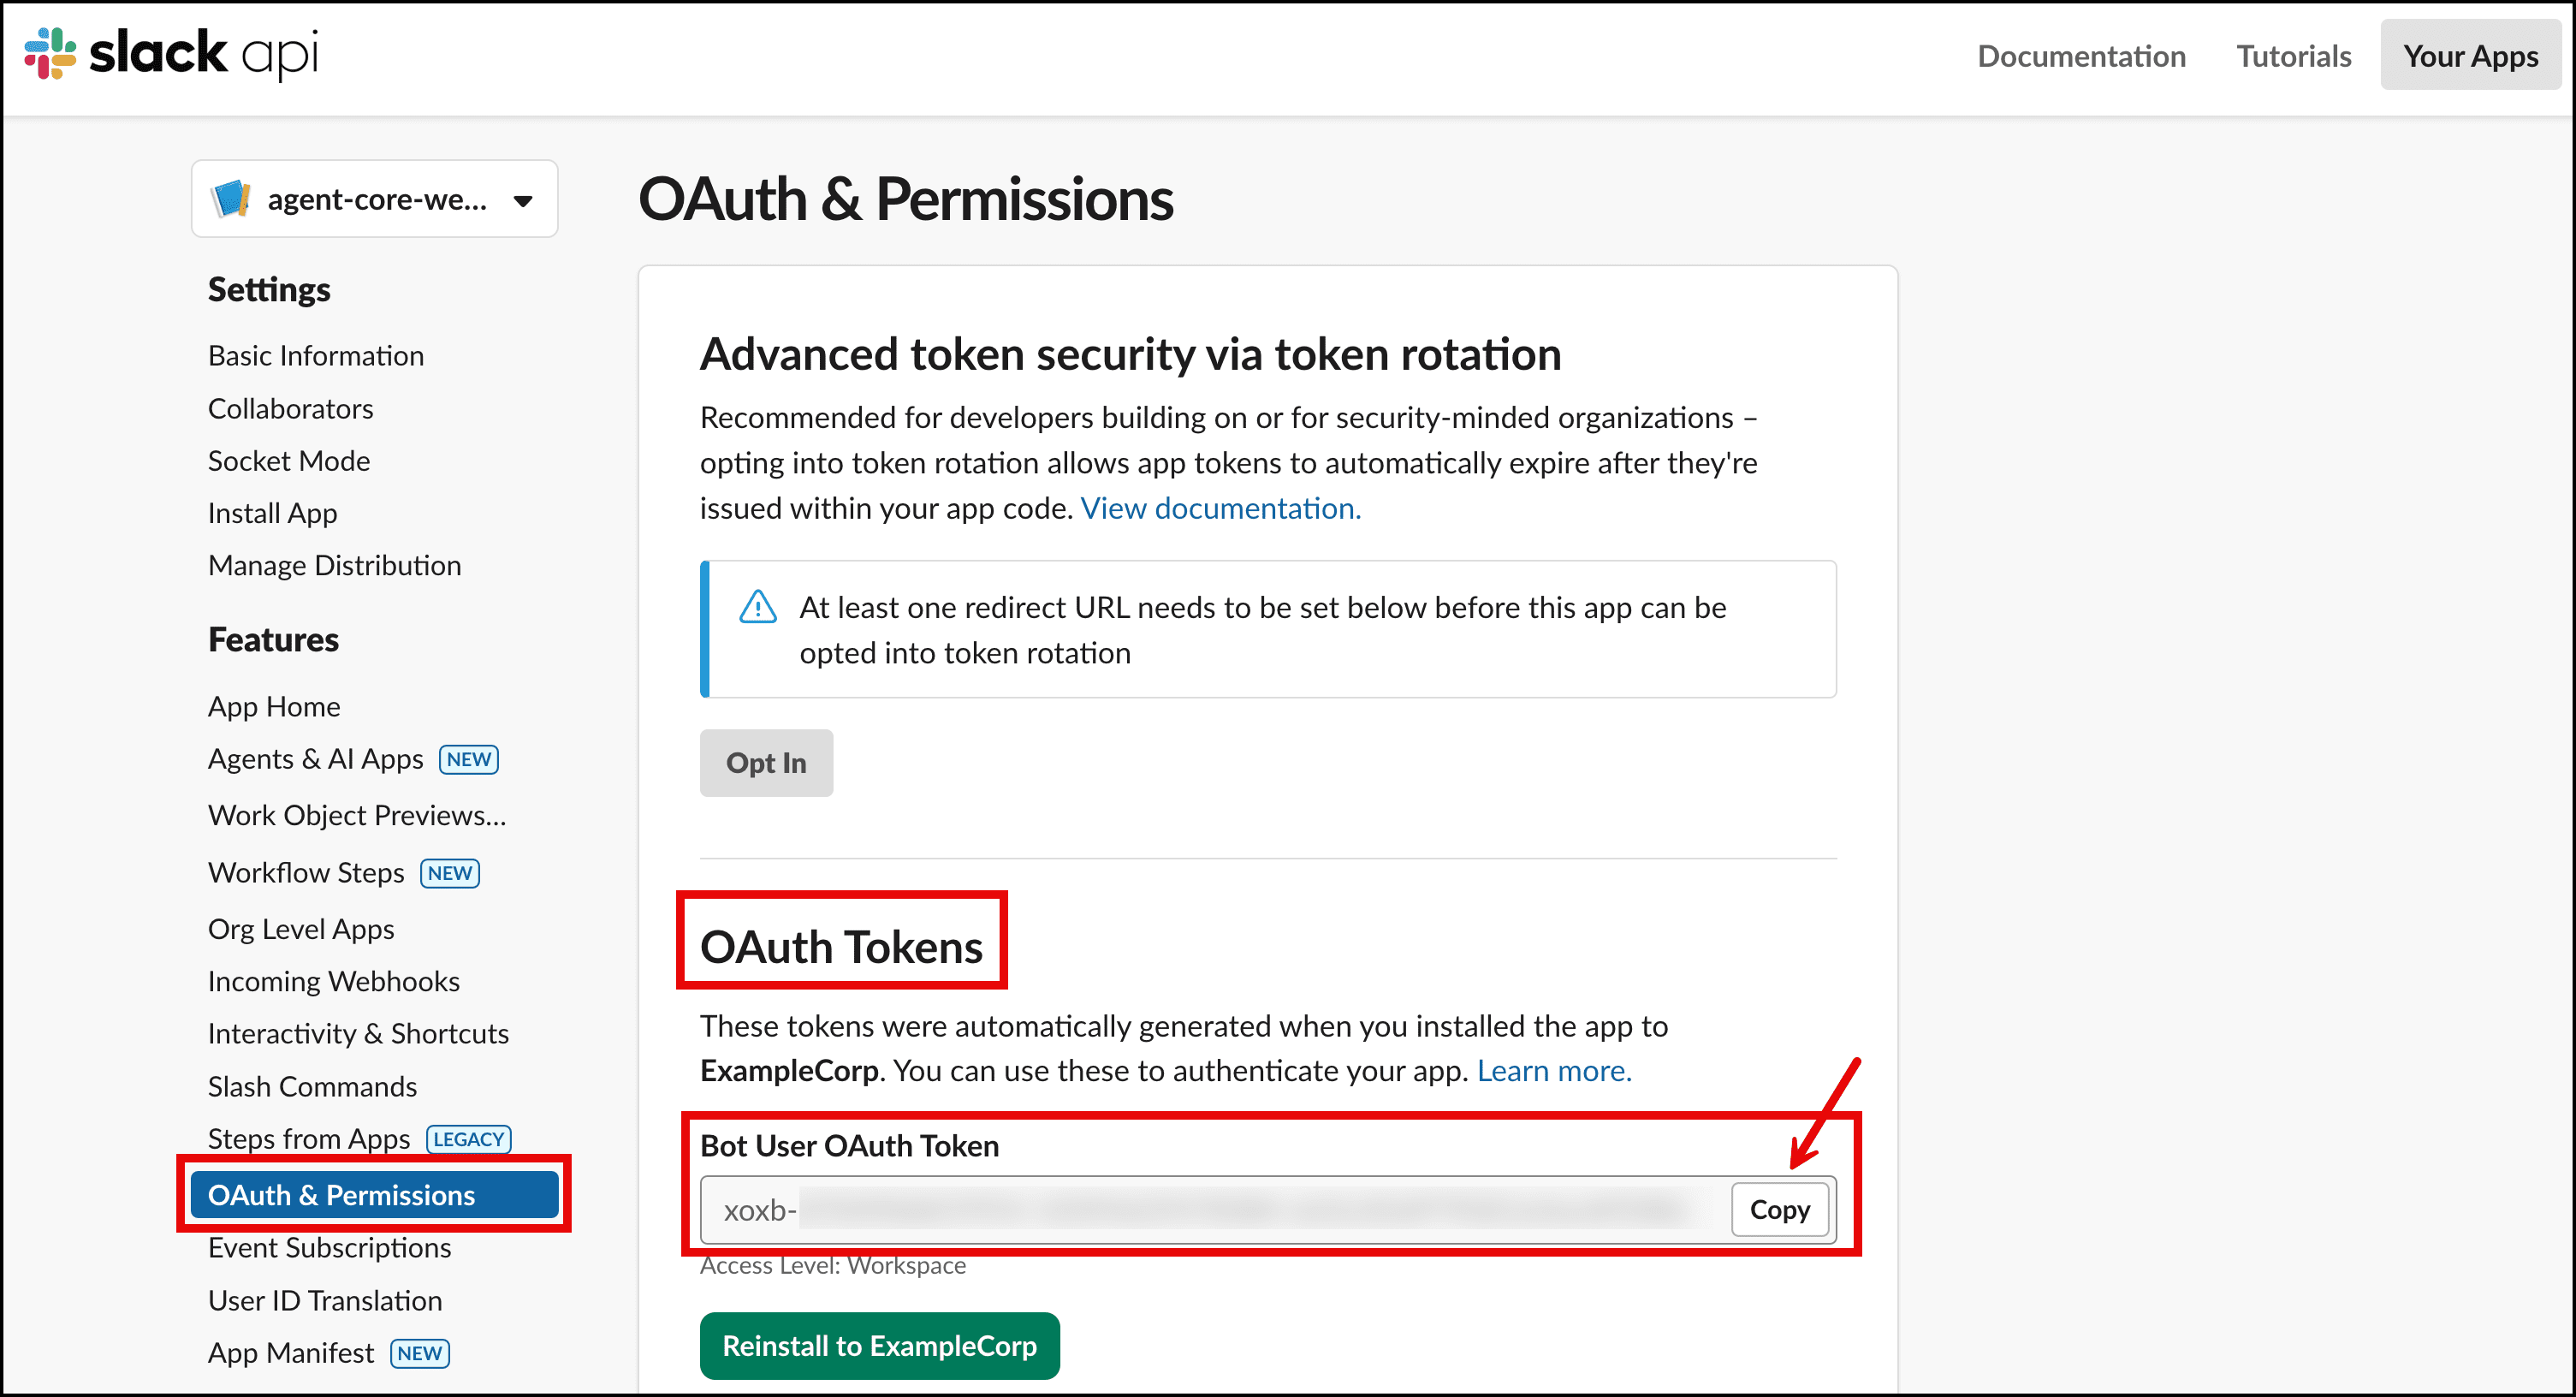Reinstall the app to ExampleCorp
The image size is (2576, 1397).
point(879,1345)
